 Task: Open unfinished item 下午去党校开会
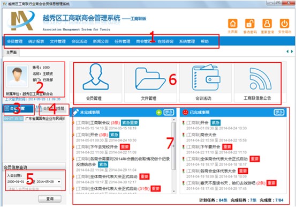[x=97, y=147]
